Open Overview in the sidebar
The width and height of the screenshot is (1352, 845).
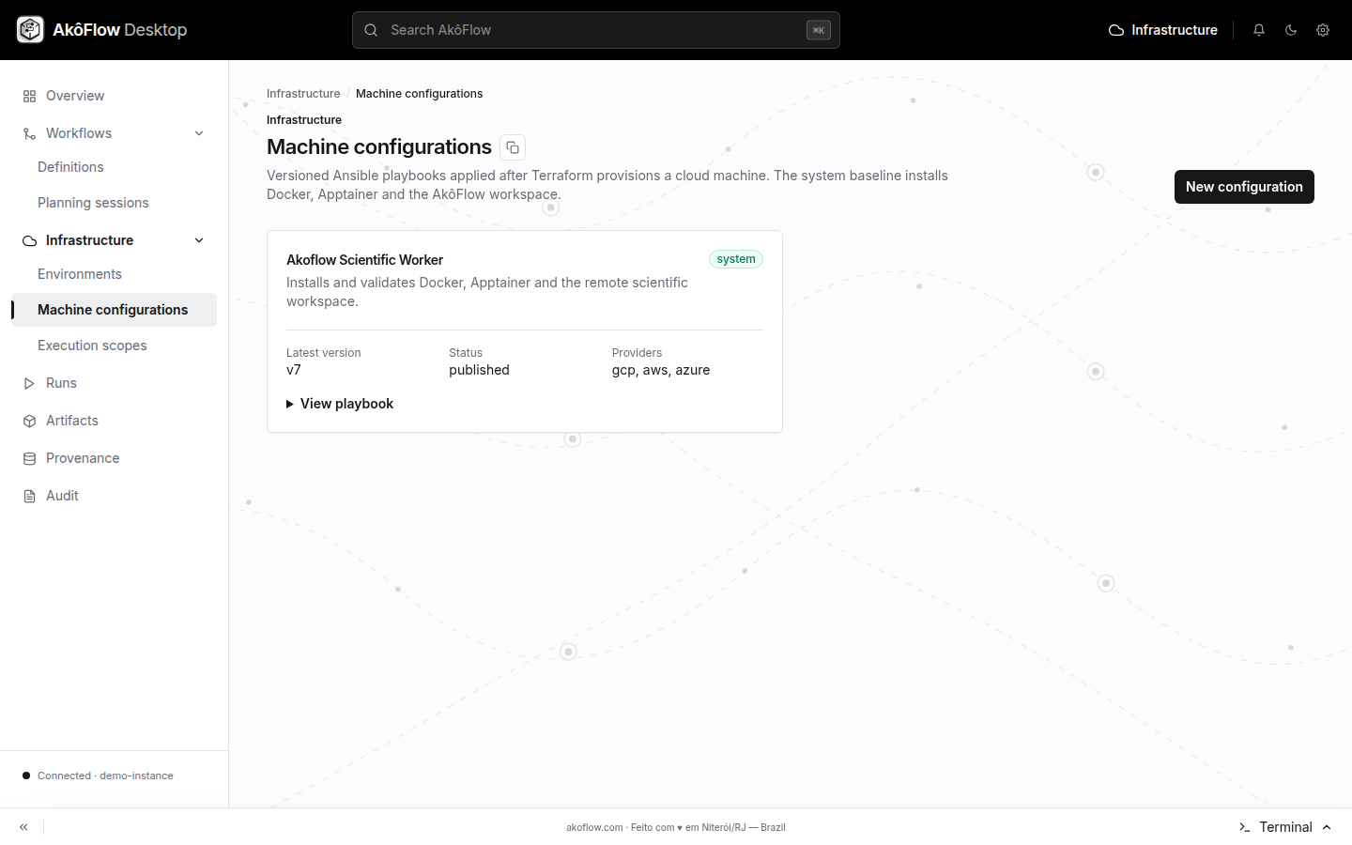114,96
